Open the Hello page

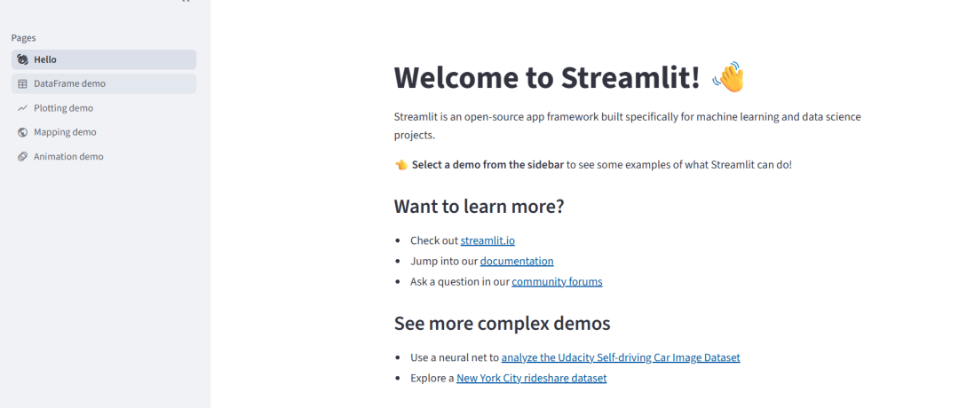pyautogui.click(x=103, y=59)
